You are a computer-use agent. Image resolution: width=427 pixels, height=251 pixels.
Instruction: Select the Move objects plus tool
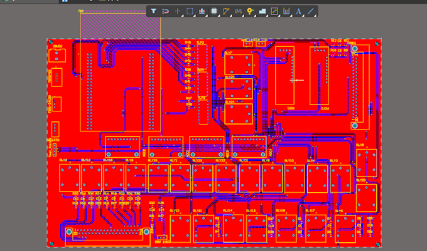pyautogui.click(x=178, y=11)
